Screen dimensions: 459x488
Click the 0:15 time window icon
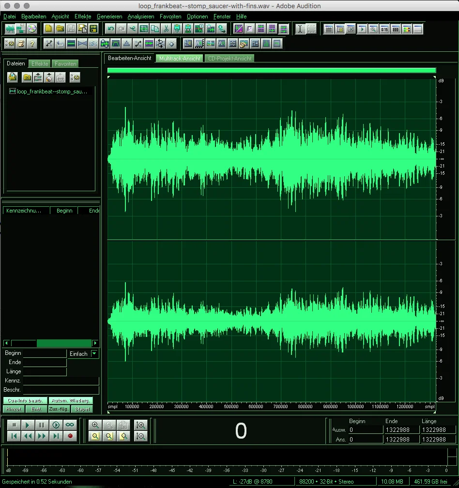[x=384, y=29]
